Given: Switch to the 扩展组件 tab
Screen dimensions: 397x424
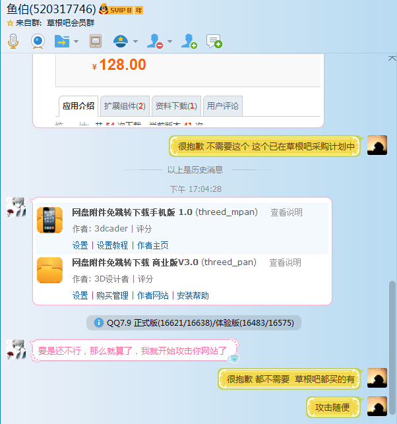Looking at the screenshot, I should (x=125, y=106).
